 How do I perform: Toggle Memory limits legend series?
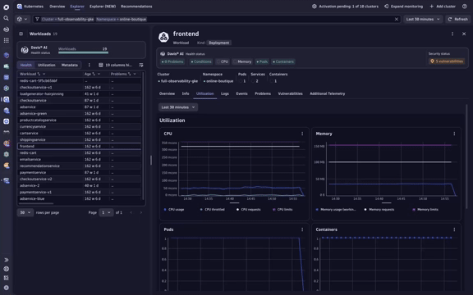click(x=425, y=210)
